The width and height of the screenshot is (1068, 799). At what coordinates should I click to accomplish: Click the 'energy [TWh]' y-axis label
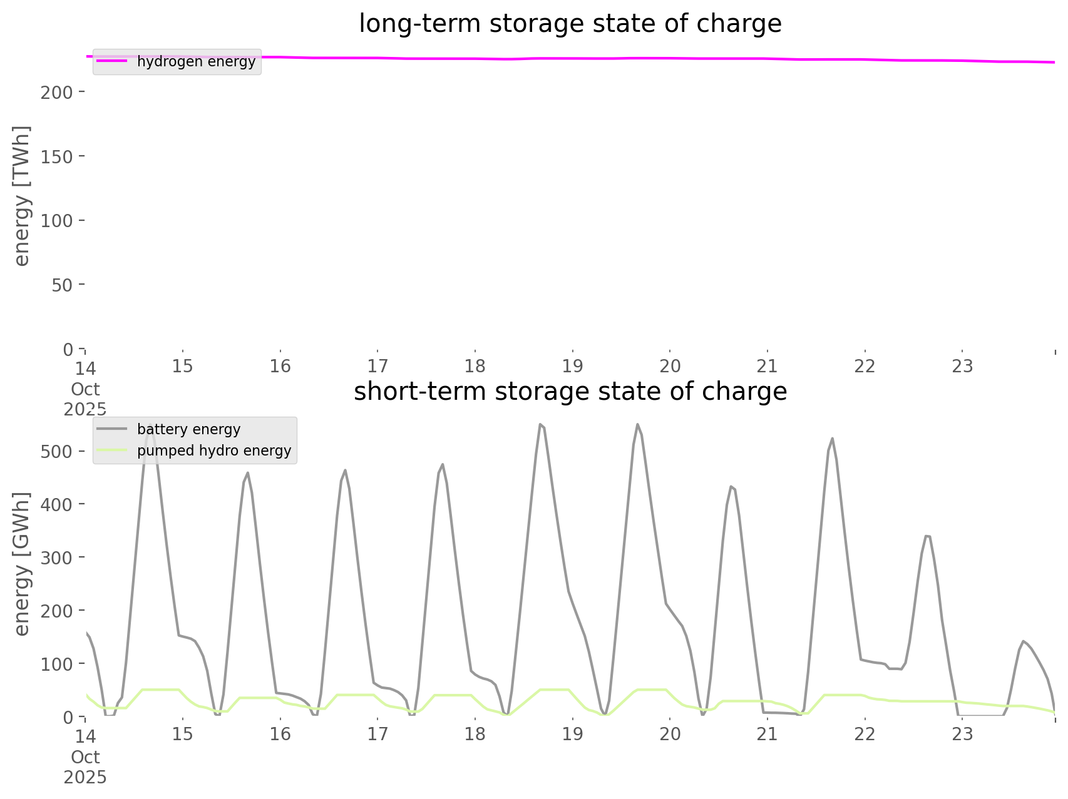[x=21, y=196]
